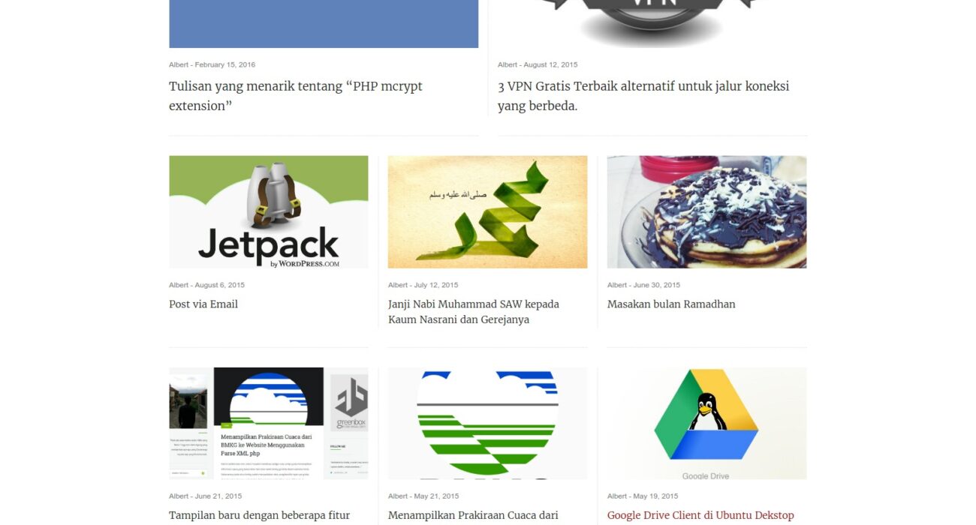
Task: Read the PHP mcrypt extension article
Action: [x=296, y=96]
